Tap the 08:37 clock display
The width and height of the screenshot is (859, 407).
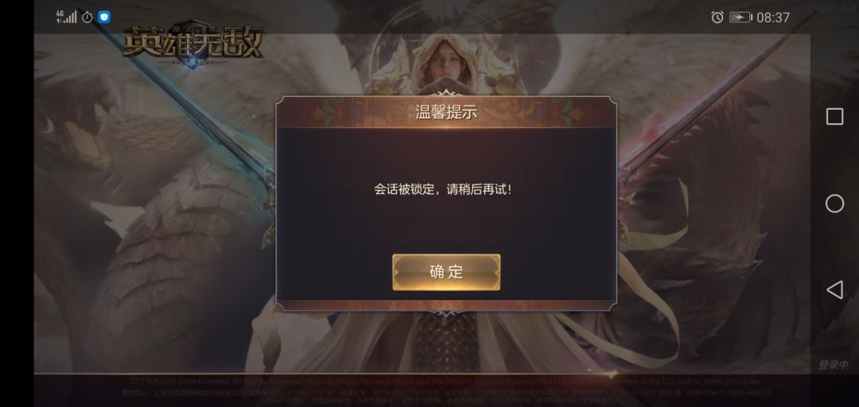[773, 17]
